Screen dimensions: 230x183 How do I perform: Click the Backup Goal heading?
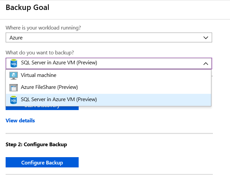pos(27,7)
